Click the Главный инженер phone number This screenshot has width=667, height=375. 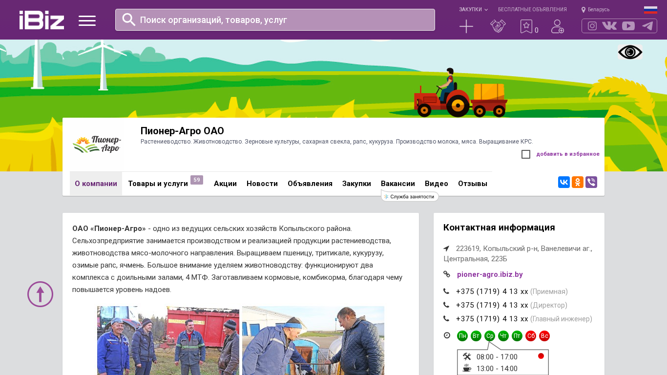point(492,319)
